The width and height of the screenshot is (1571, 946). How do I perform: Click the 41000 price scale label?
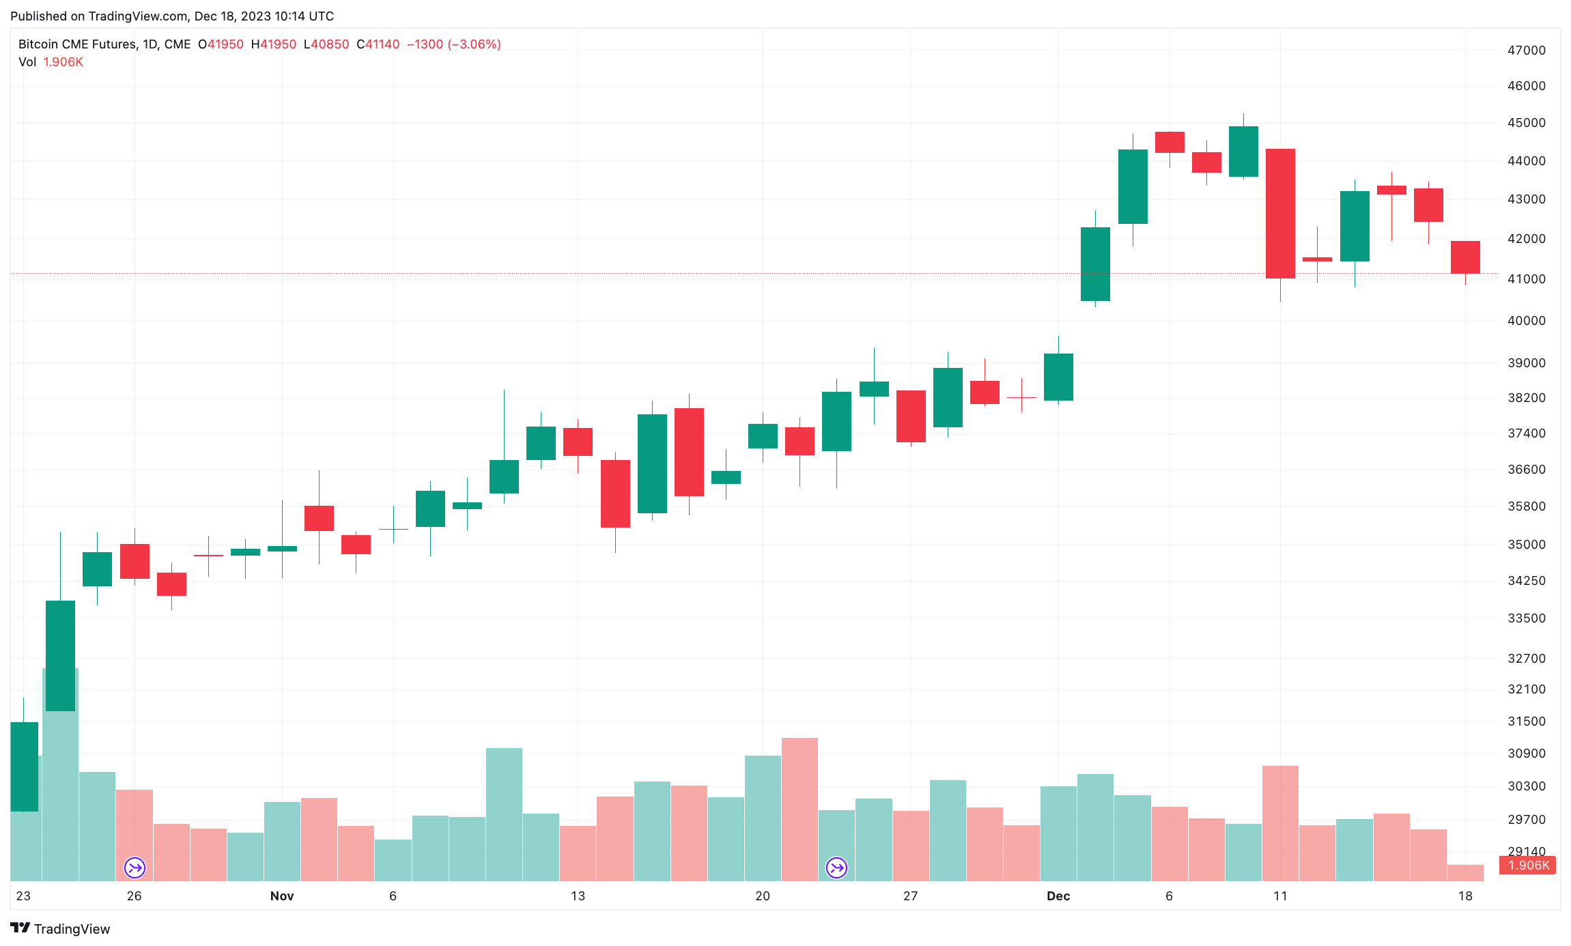[x=1527, y=279]
